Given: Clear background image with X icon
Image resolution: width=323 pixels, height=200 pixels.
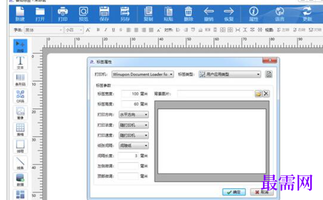Looking at the screenshot, I should click(x=266, y=94).
